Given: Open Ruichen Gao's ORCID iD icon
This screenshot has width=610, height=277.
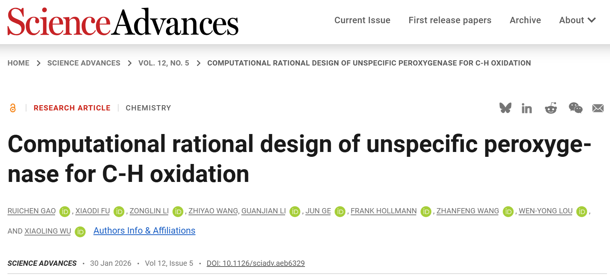Looking at the screenshot, I should click(x=65, y=212).
